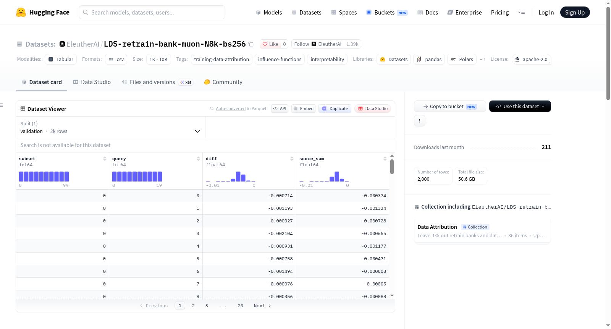Go to page 3 of the table
Viewport: 611px width, 329px height.
click(207, 306)
